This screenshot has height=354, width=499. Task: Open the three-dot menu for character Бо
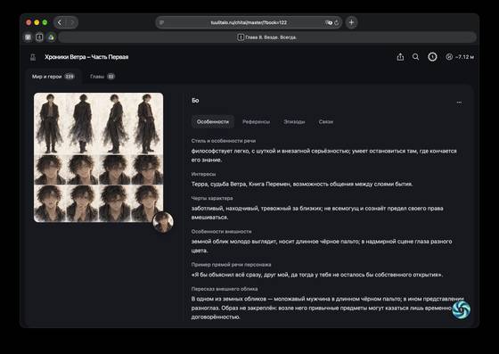tap(459, 103)
